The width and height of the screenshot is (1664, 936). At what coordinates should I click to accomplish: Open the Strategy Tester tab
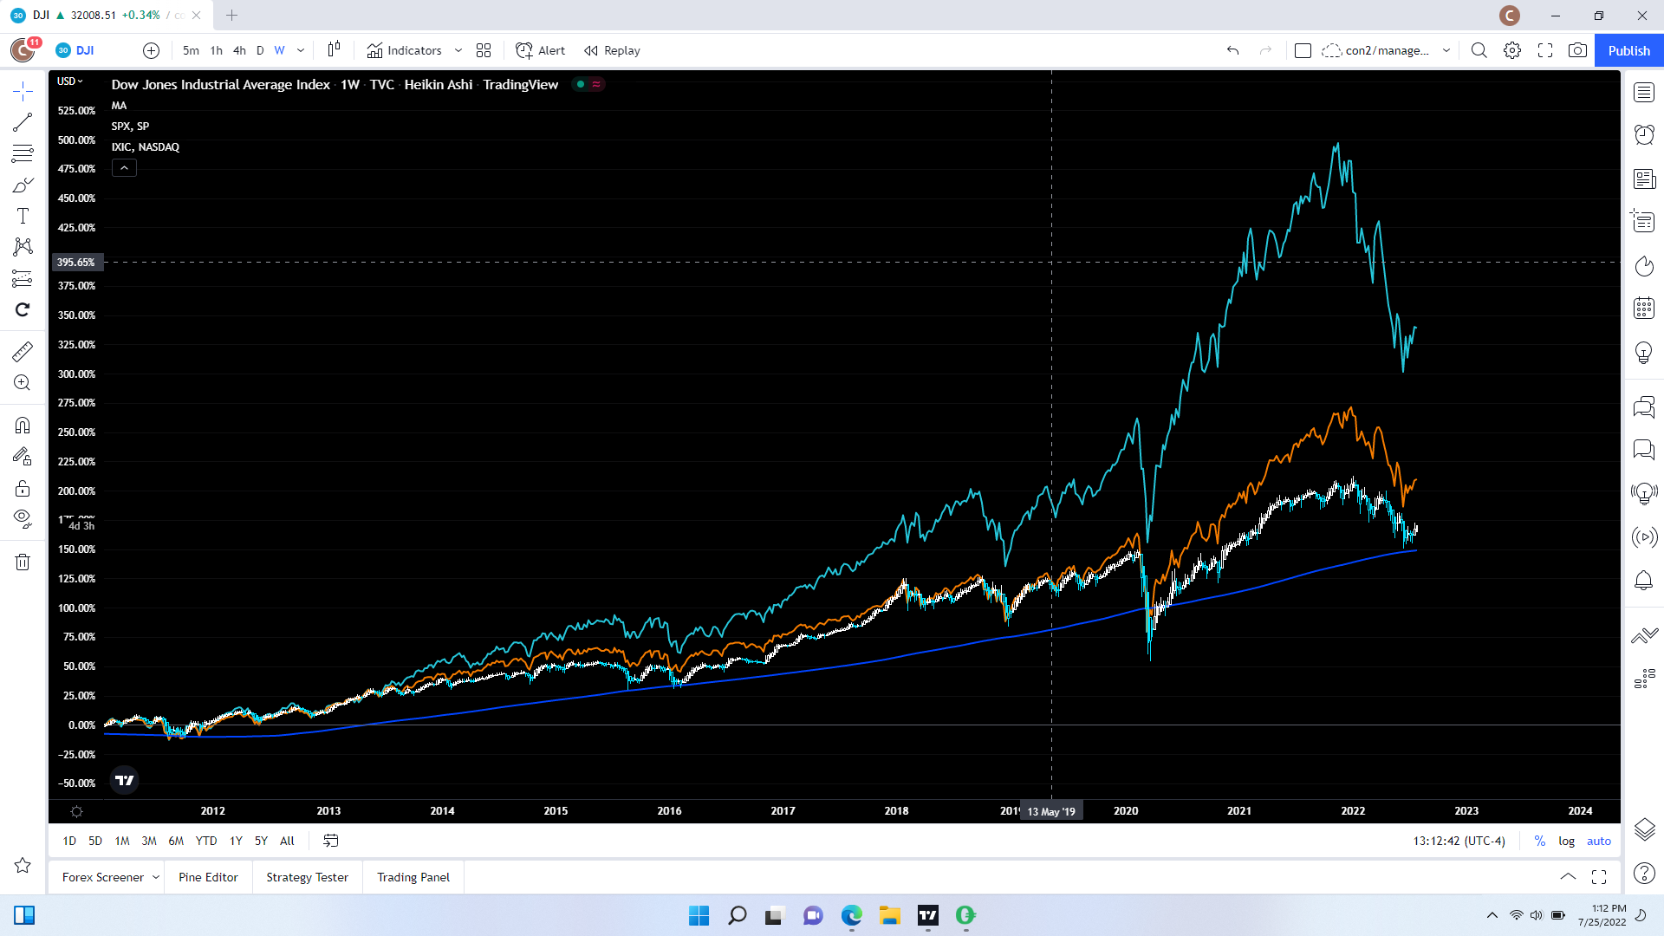coord(307,877)
